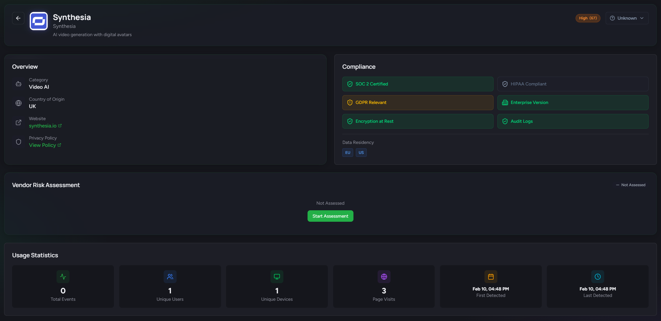Viewport: 661px width, 321px height.
Task: Click the external link icon next to synthesia.io
Action: (x=60, y=125)
